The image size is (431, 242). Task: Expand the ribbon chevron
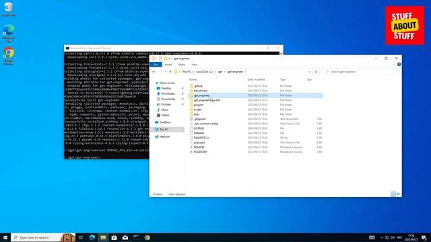[x=394, y=65]
